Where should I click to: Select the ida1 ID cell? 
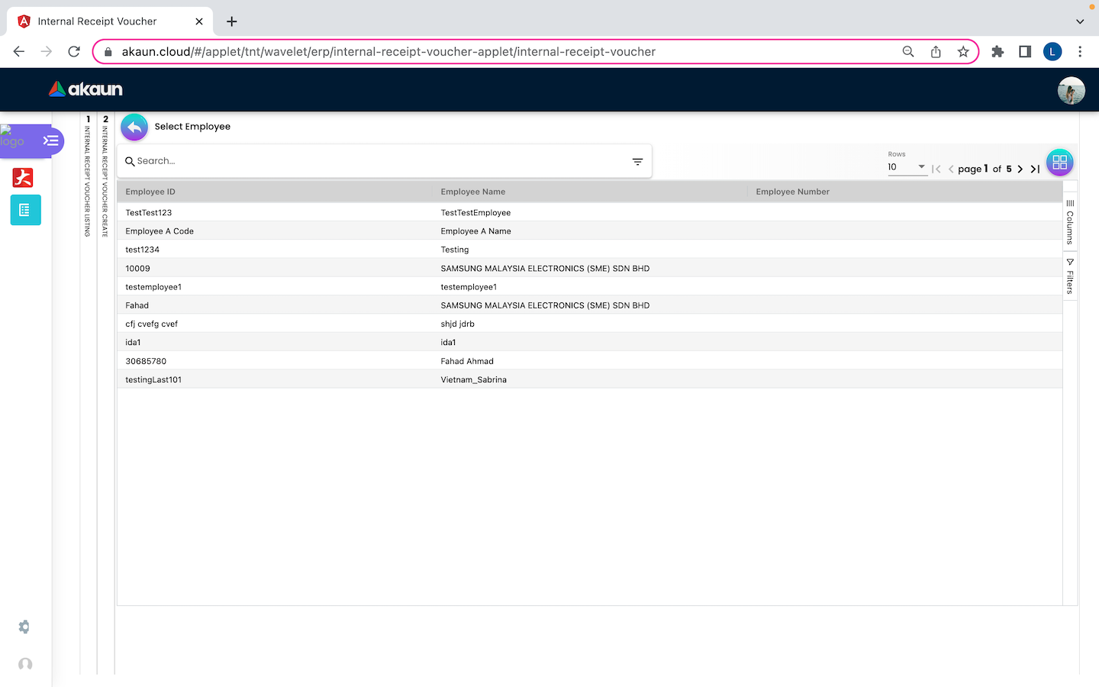click(x=134, y=343)
